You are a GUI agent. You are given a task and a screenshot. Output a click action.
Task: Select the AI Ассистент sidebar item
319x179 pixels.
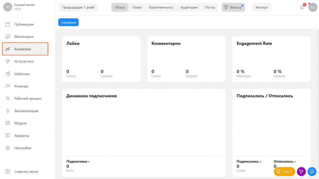click(x=25, y=61)
